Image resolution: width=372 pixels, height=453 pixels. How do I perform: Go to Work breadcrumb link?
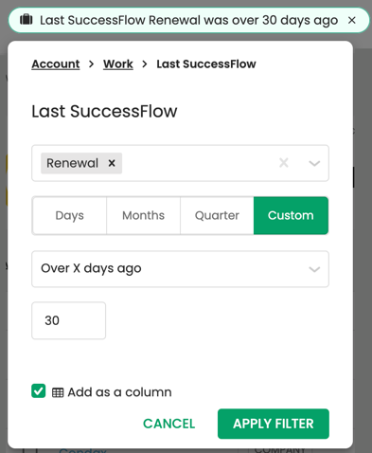118,64
